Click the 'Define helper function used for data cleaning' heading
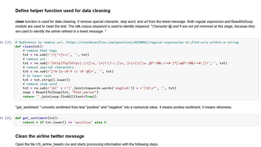Viewport: 261px width, 147px height. click(63, 11)
